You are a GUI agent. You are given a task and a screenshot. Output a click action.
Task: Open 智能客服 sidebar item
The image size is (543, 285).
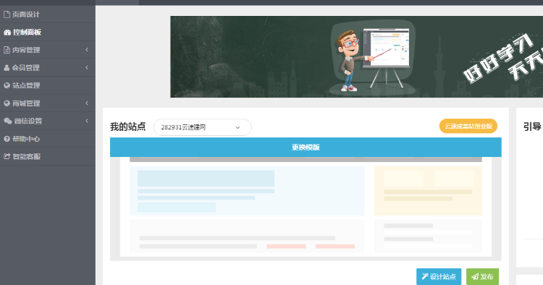48,156
